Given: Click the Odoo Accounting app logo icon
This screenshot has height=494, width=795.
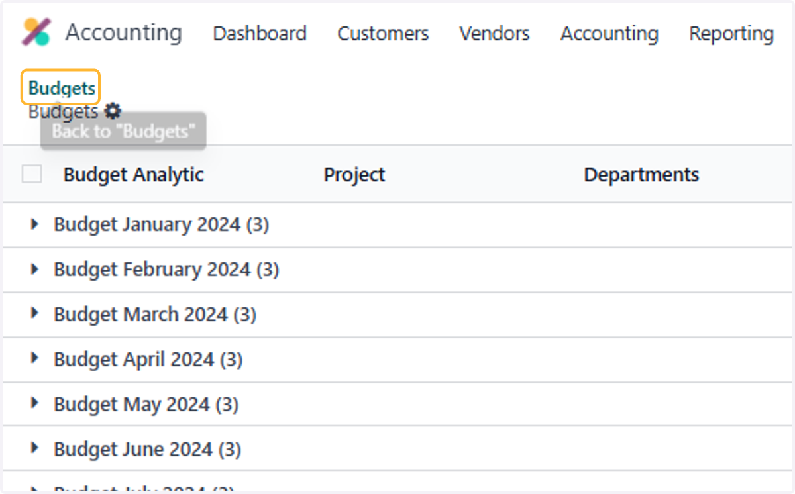Looking at the screenshot, I should click(x=36, y=32).
